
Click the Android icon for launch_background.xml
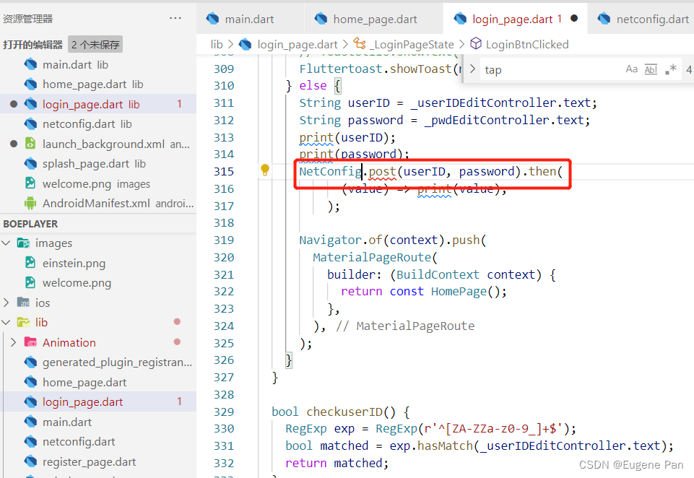[x=30, y=143]
